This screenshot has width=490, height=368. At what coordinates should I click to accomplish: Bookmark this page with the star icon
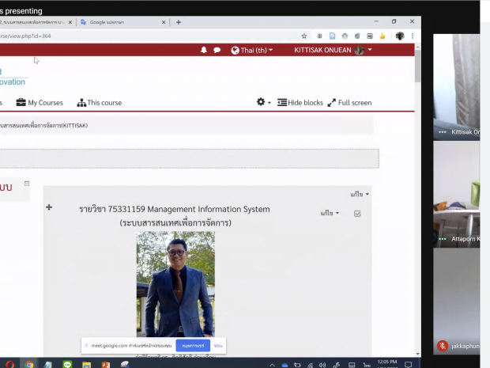click(304, 36)
